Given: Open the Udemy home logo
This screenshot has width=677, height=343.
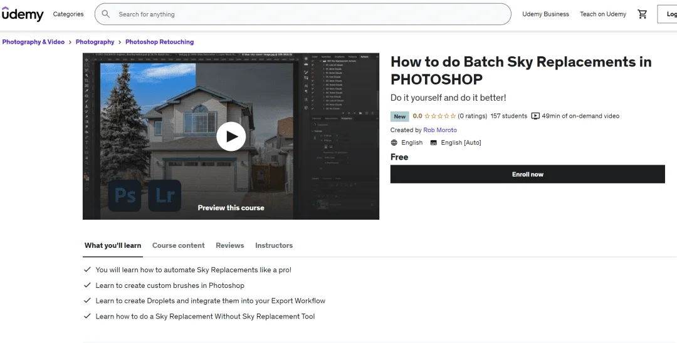Looking at the screenshot, I should click(23, 14).
